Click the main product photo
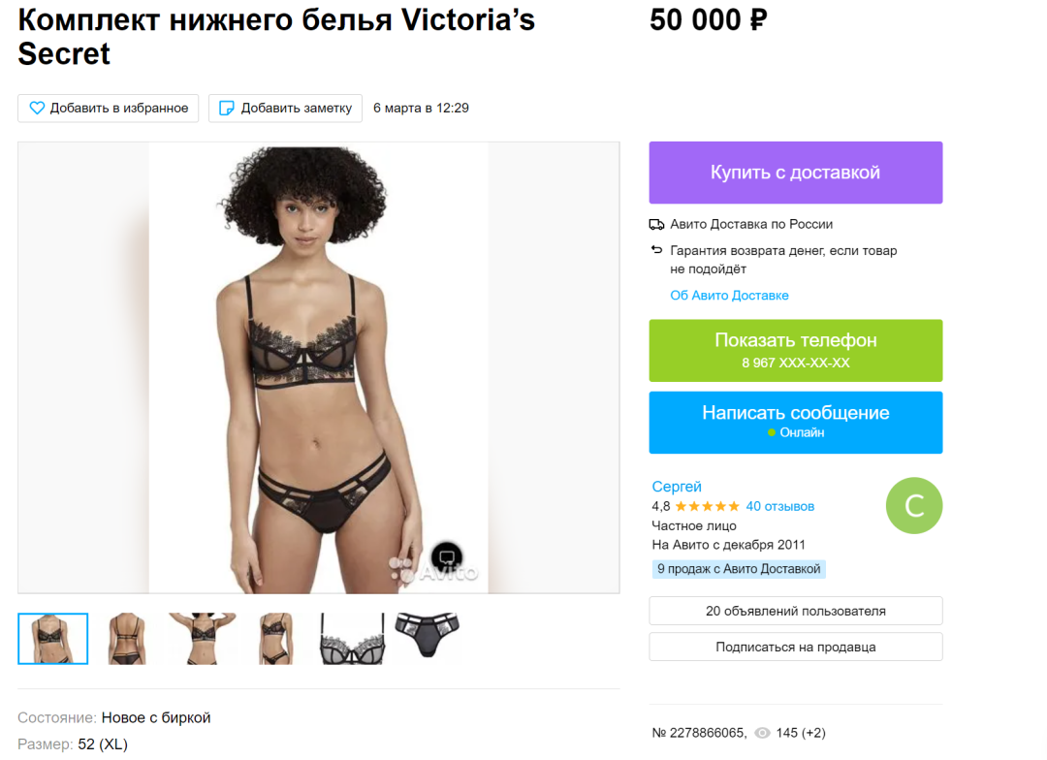This screenshot has height=760, width=1047. point(318,367)
